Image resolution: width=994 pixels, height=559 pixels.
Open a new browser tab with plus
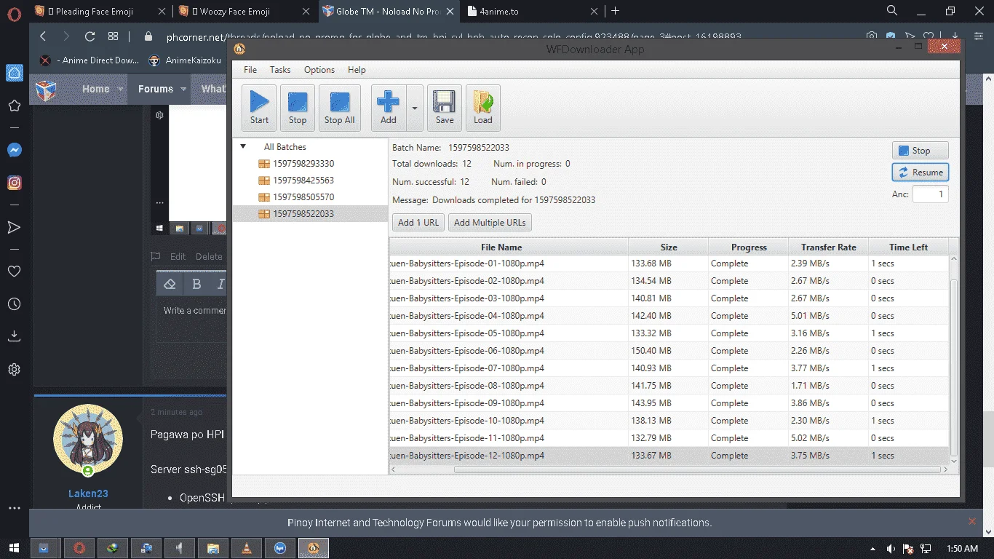(616, 11)
